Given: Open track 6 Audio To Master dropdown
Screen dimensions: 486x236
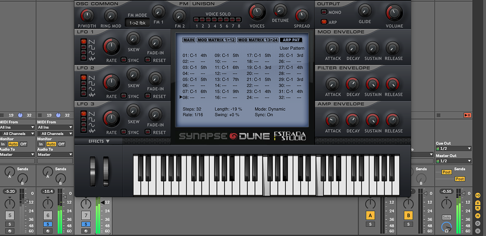Looking at the screenshot, I should click(x=55, y=155).
